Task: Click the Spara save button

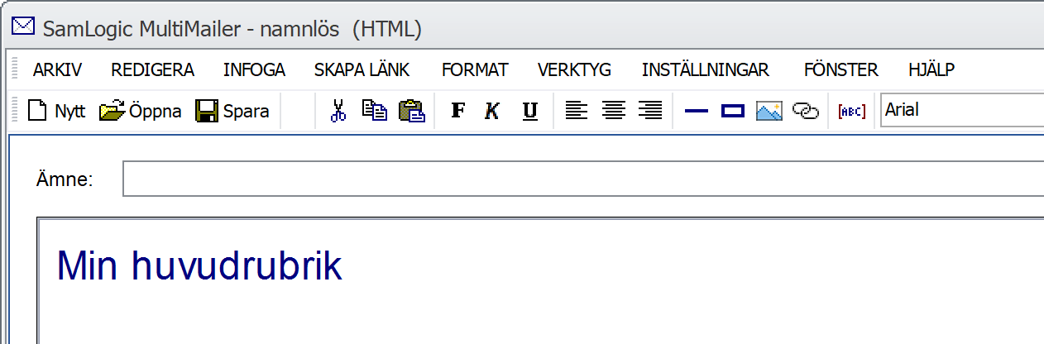Action: (232, 111)
